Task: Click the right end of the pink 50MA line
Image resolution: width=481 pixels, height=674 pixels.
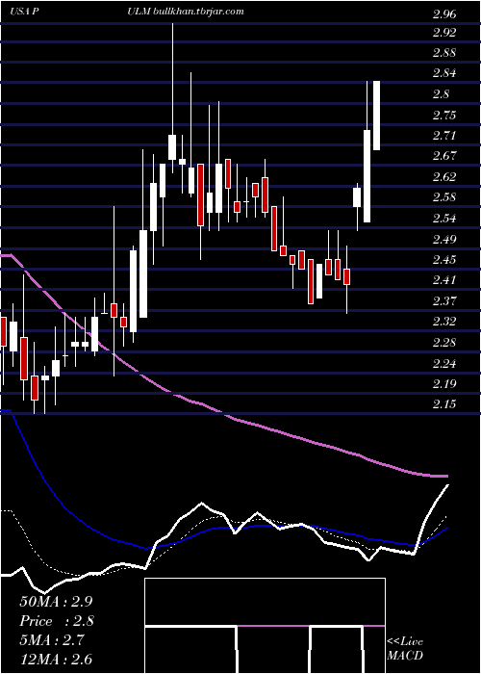Action: [x=446, y=476]
